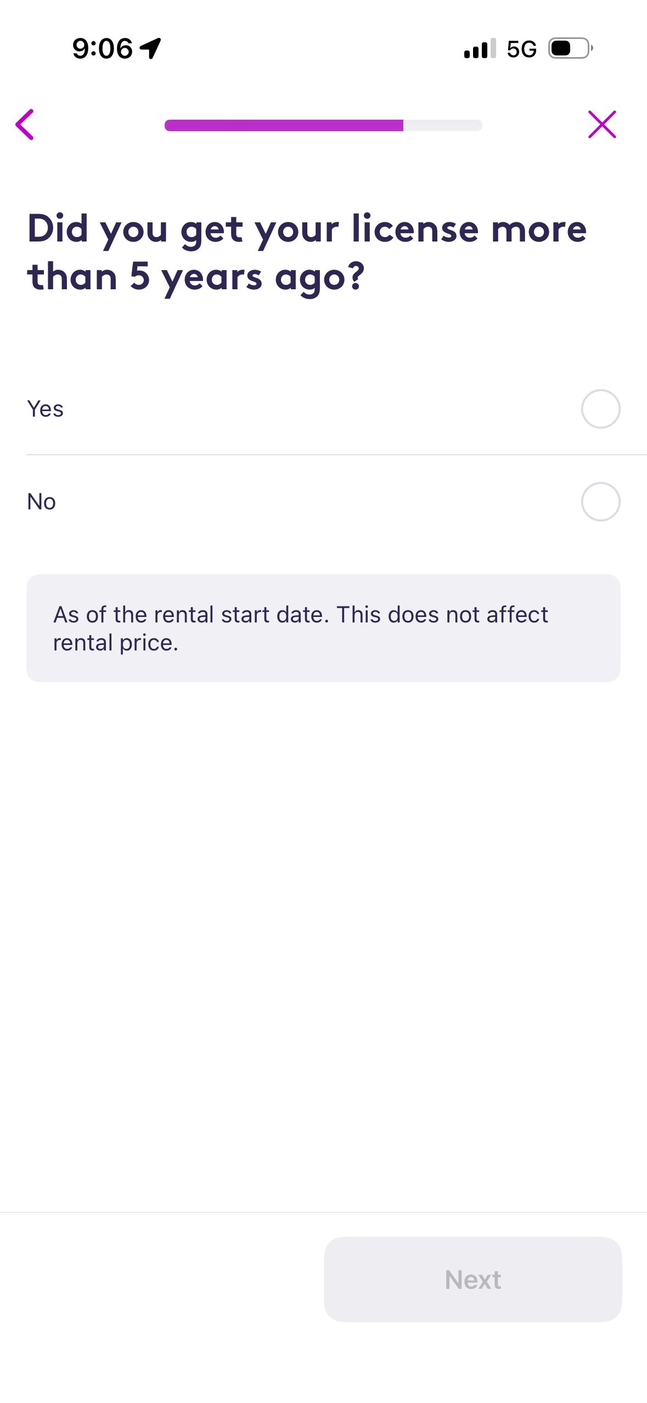Tap the 5G network indicator
Screen dimensions: 647x1403
pos(521,49)
